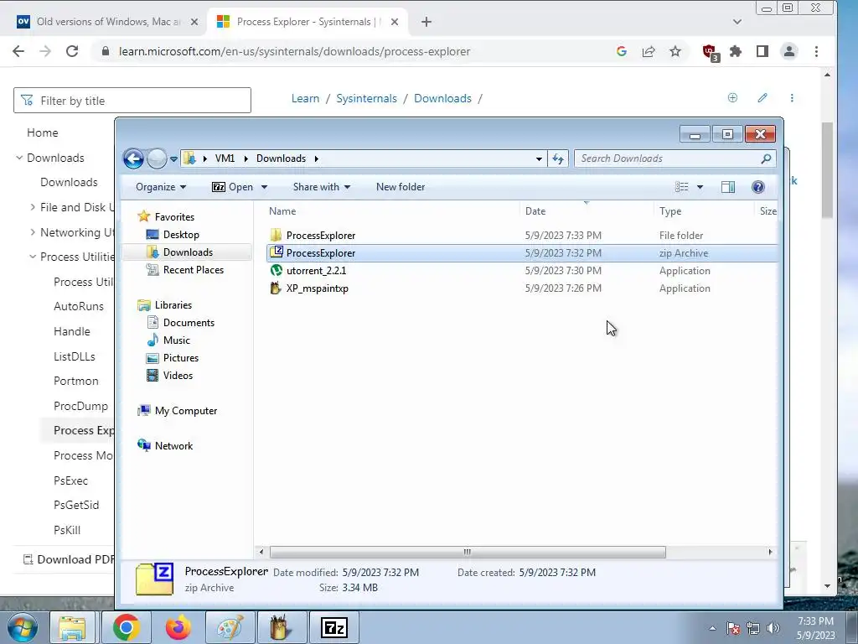858x644 pixels.
Task: Click the Explorer help icon
Action: pos(757,187)
